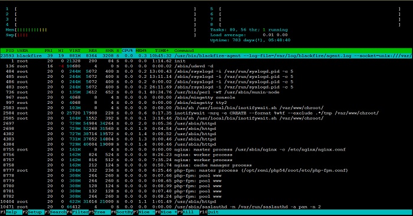Sort by the Command column header
Screen dimensions: 413x216
[184, 50]
